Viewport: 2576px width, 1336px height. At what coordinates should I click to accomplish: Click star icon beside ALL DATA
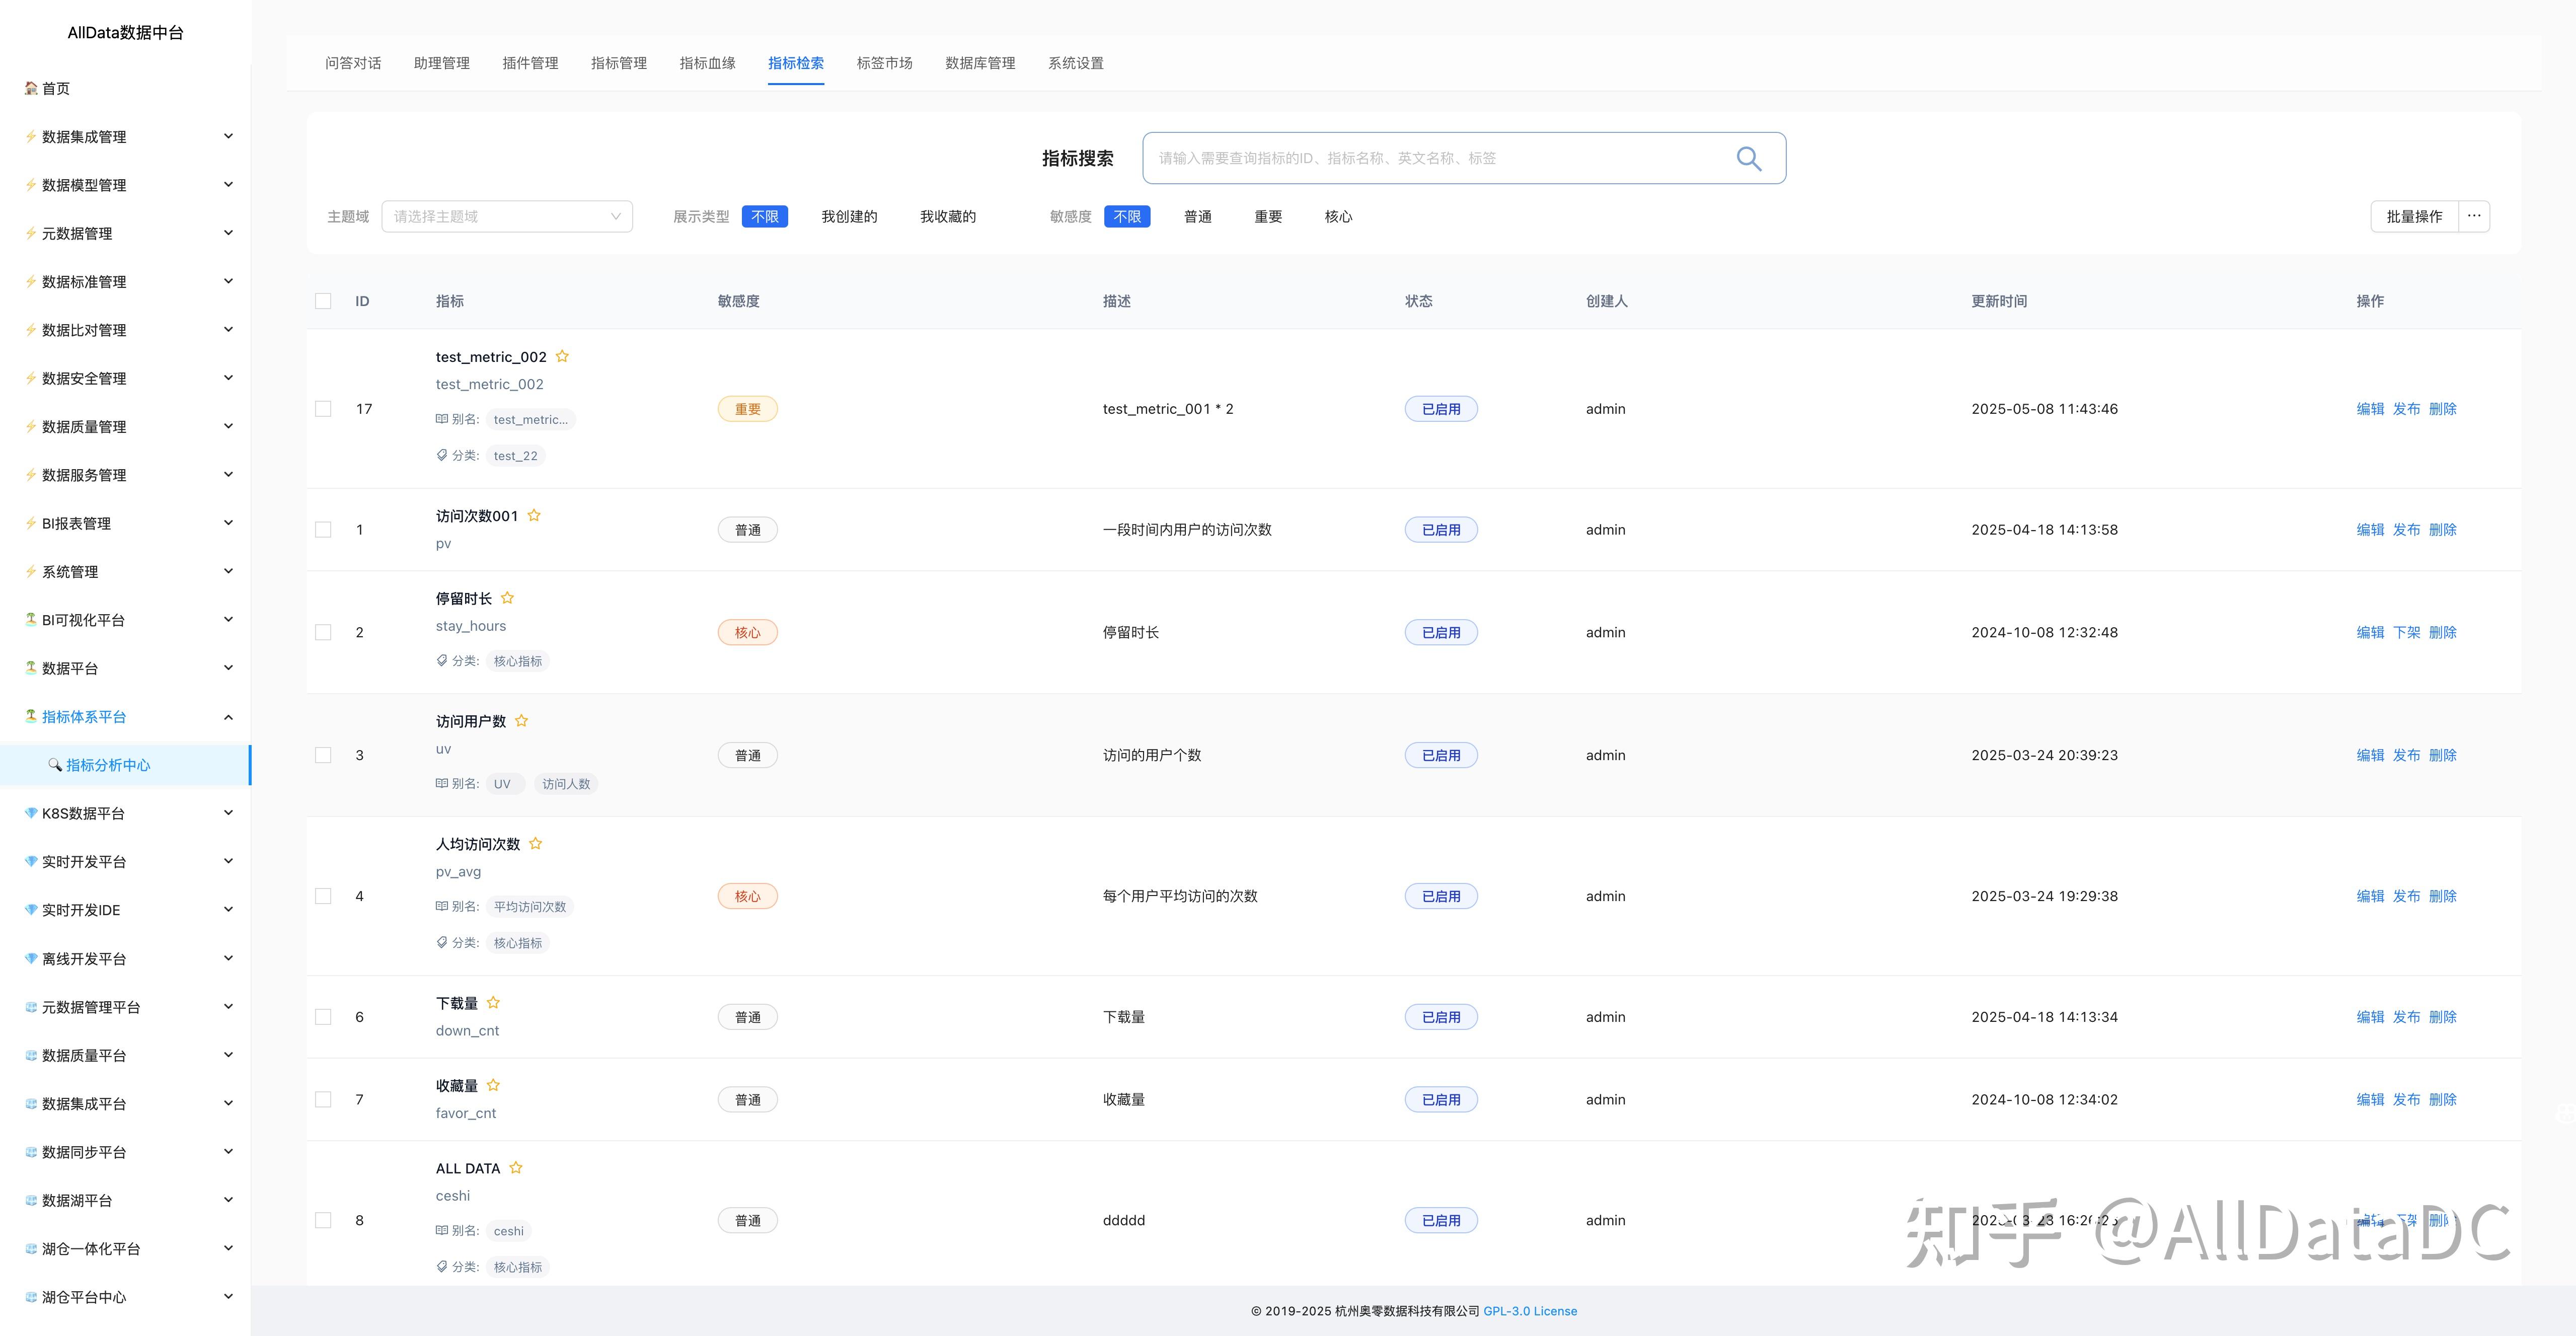(516, 1167)
